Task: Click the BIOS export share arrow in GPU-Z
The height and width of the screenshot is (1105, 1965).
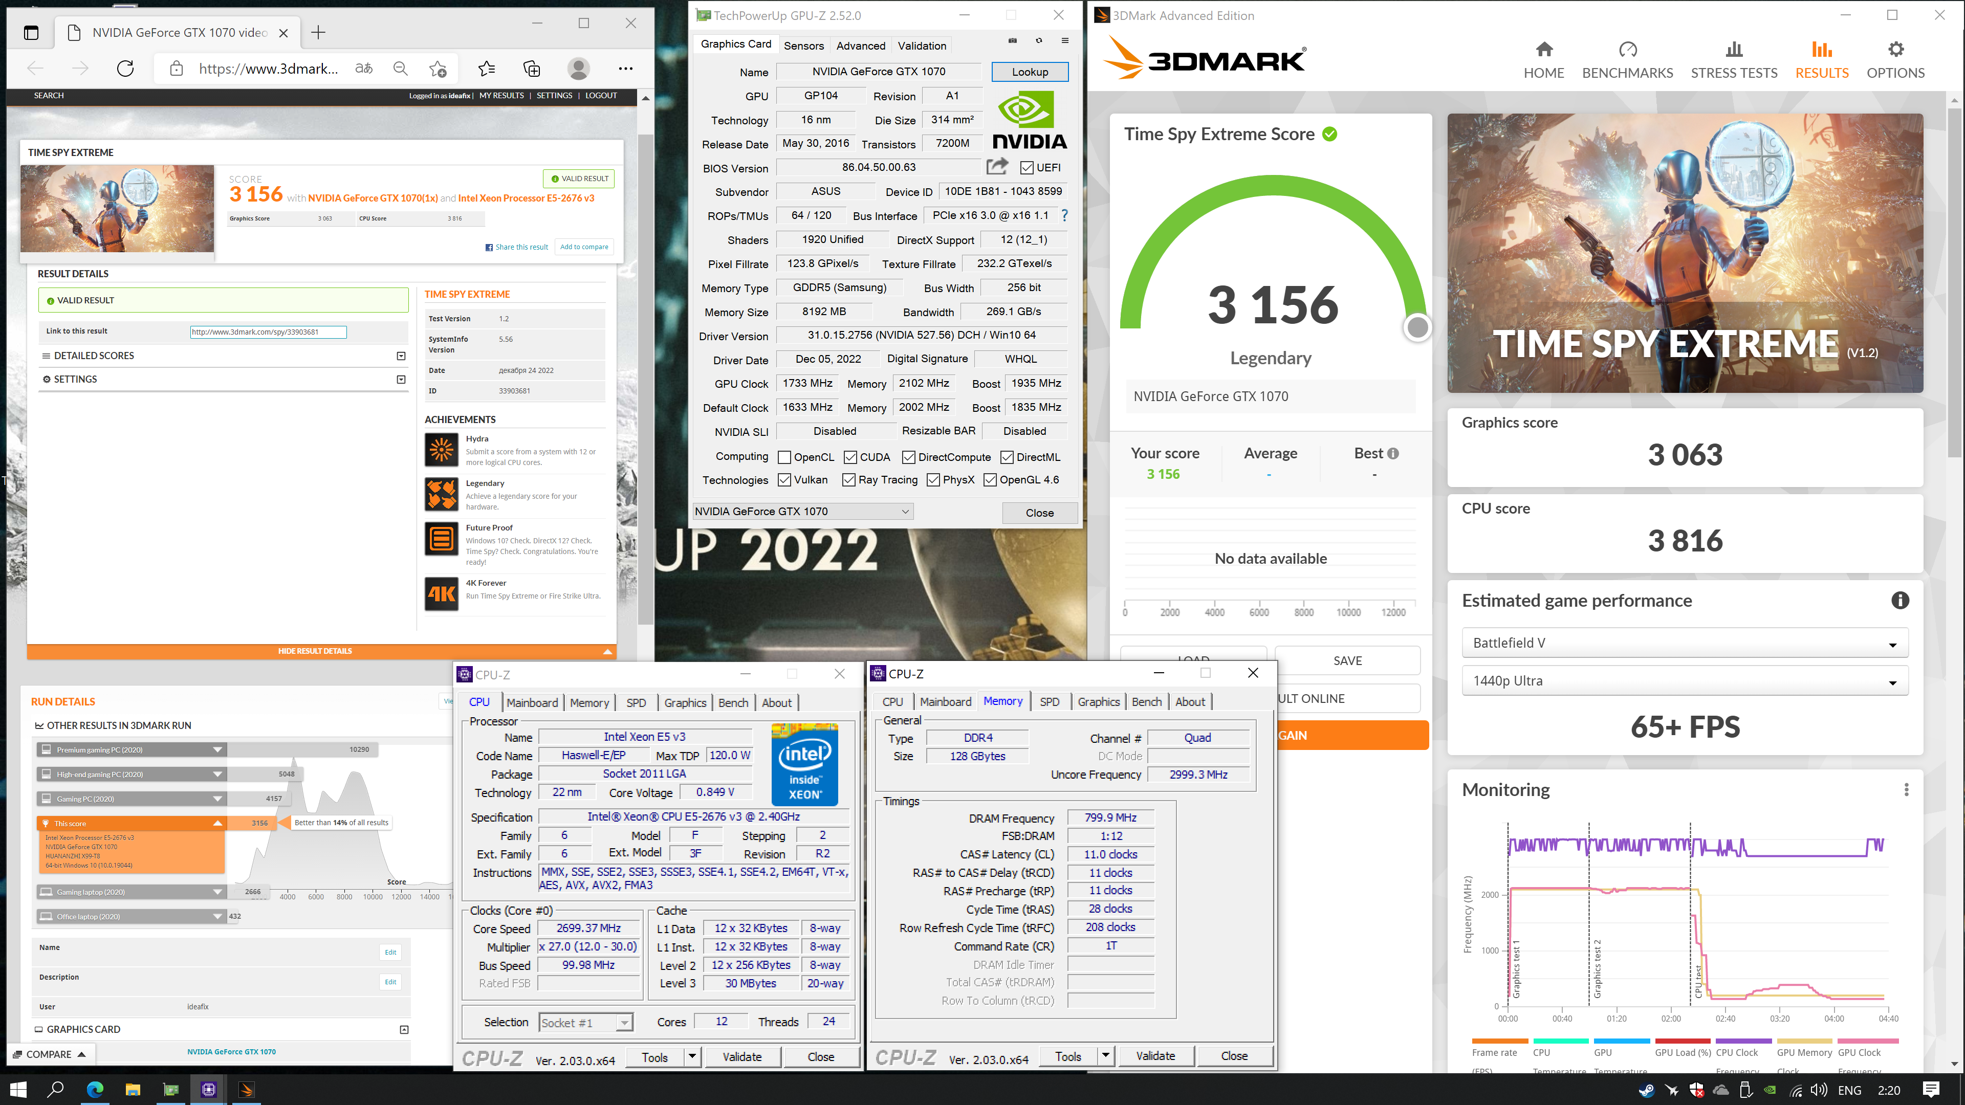Action: 997,166
